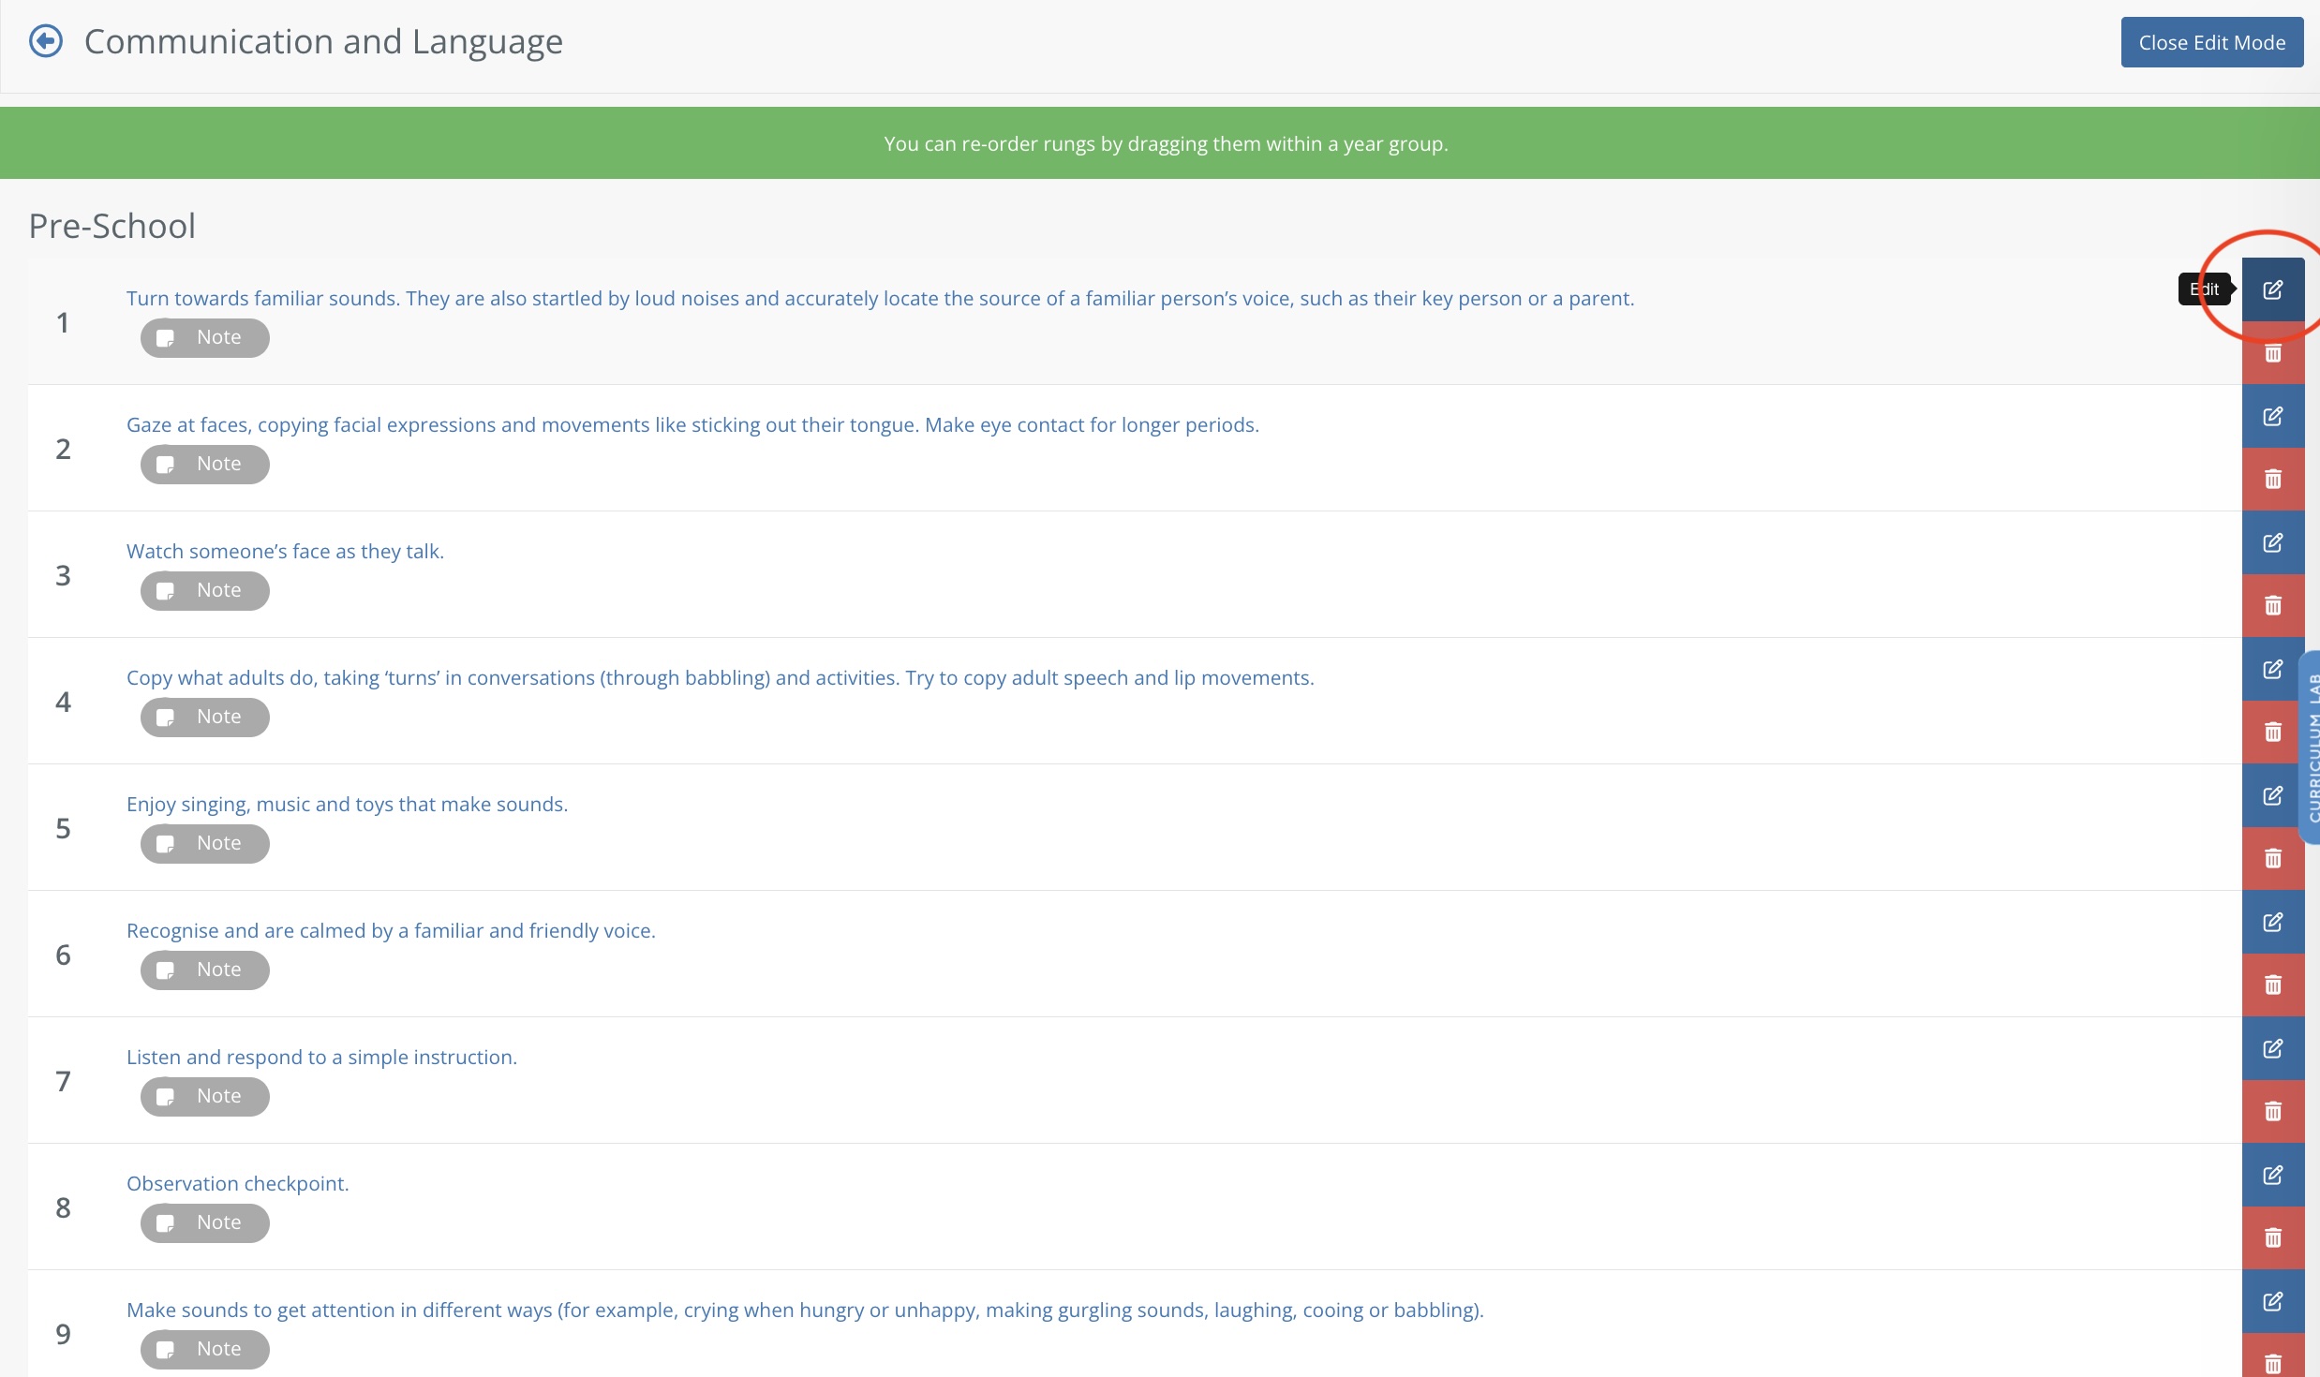
Task: Delete rung 1 using trash icon
Action: [x=2272, y=353]
